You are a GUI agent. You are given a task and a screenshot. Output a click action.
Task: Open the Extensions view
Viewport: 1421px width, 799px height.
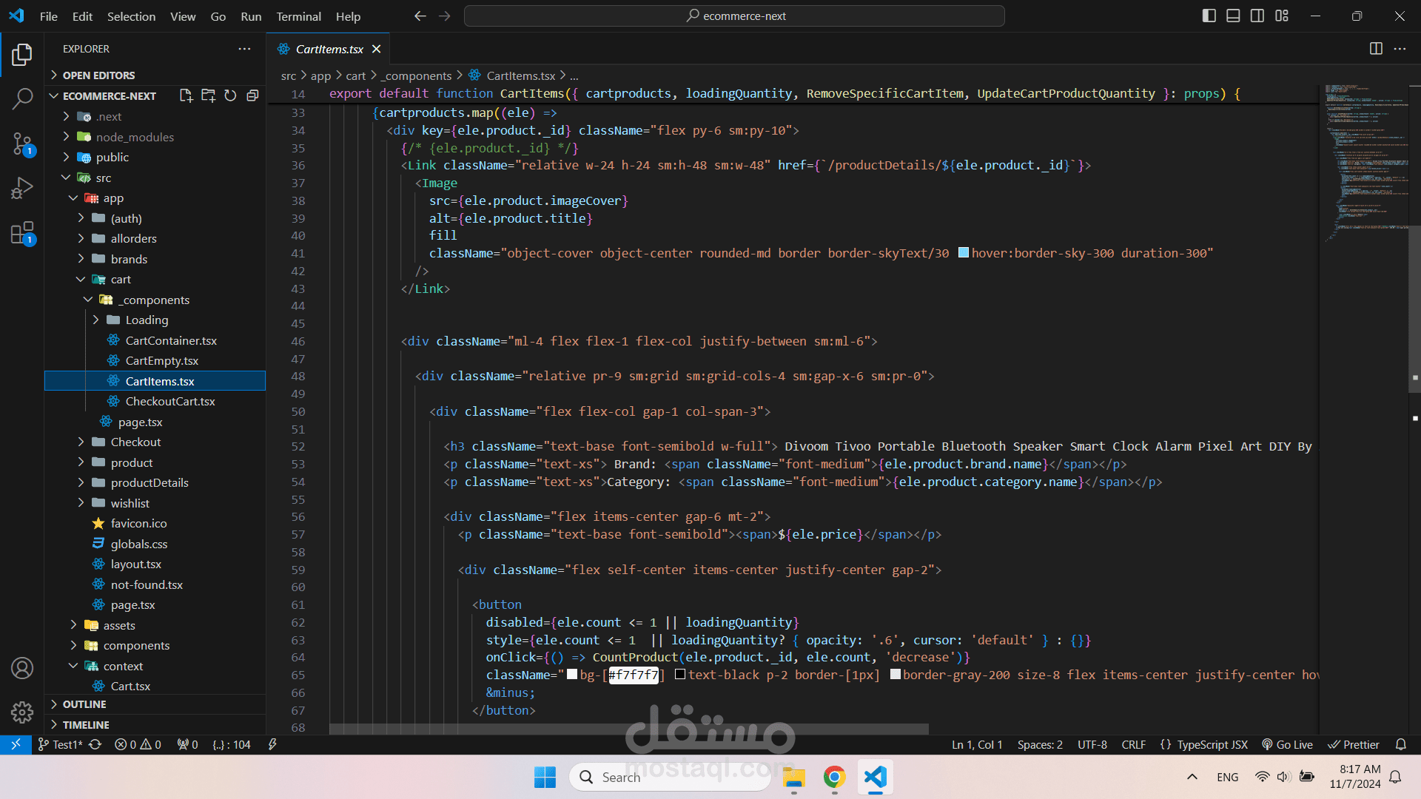(x=22, y=234)
